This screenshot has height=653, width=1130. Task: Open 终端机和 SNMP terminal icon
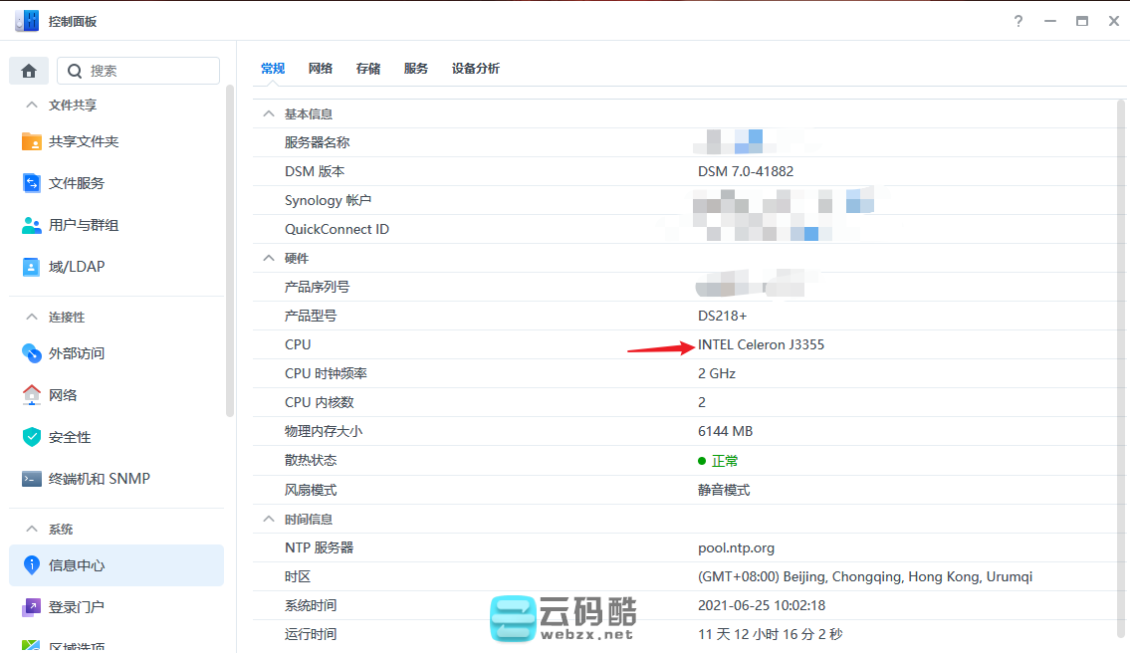(x=32, y=479)
